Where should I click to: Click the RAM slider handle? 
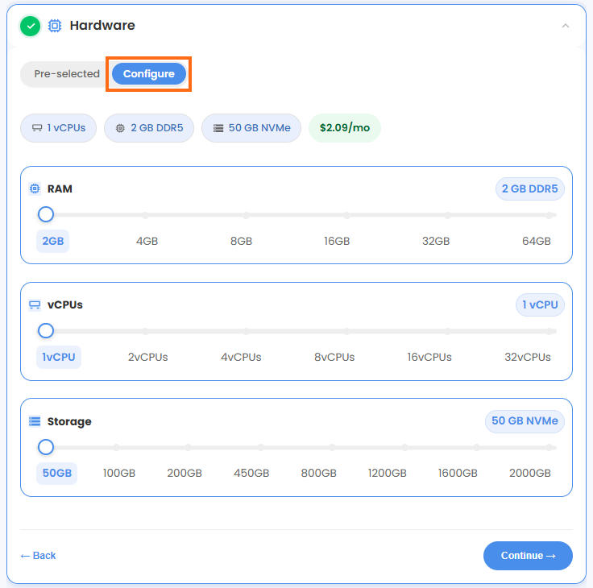pos(46,214)
